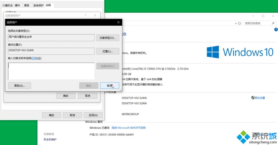278x145 pixels.
Task: Click the Windows 已激活 text
Action: (100, 128)
